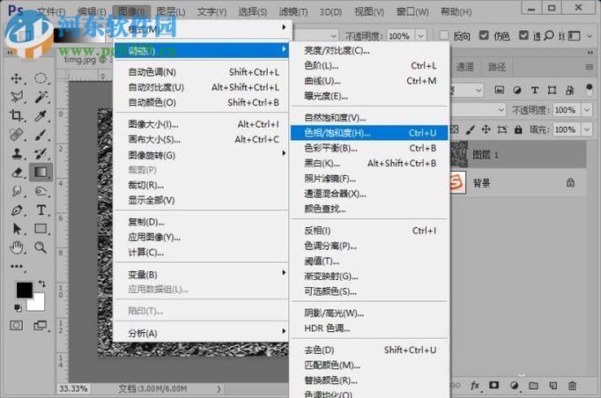Click the workspace switcher icon

click(575, 36)
